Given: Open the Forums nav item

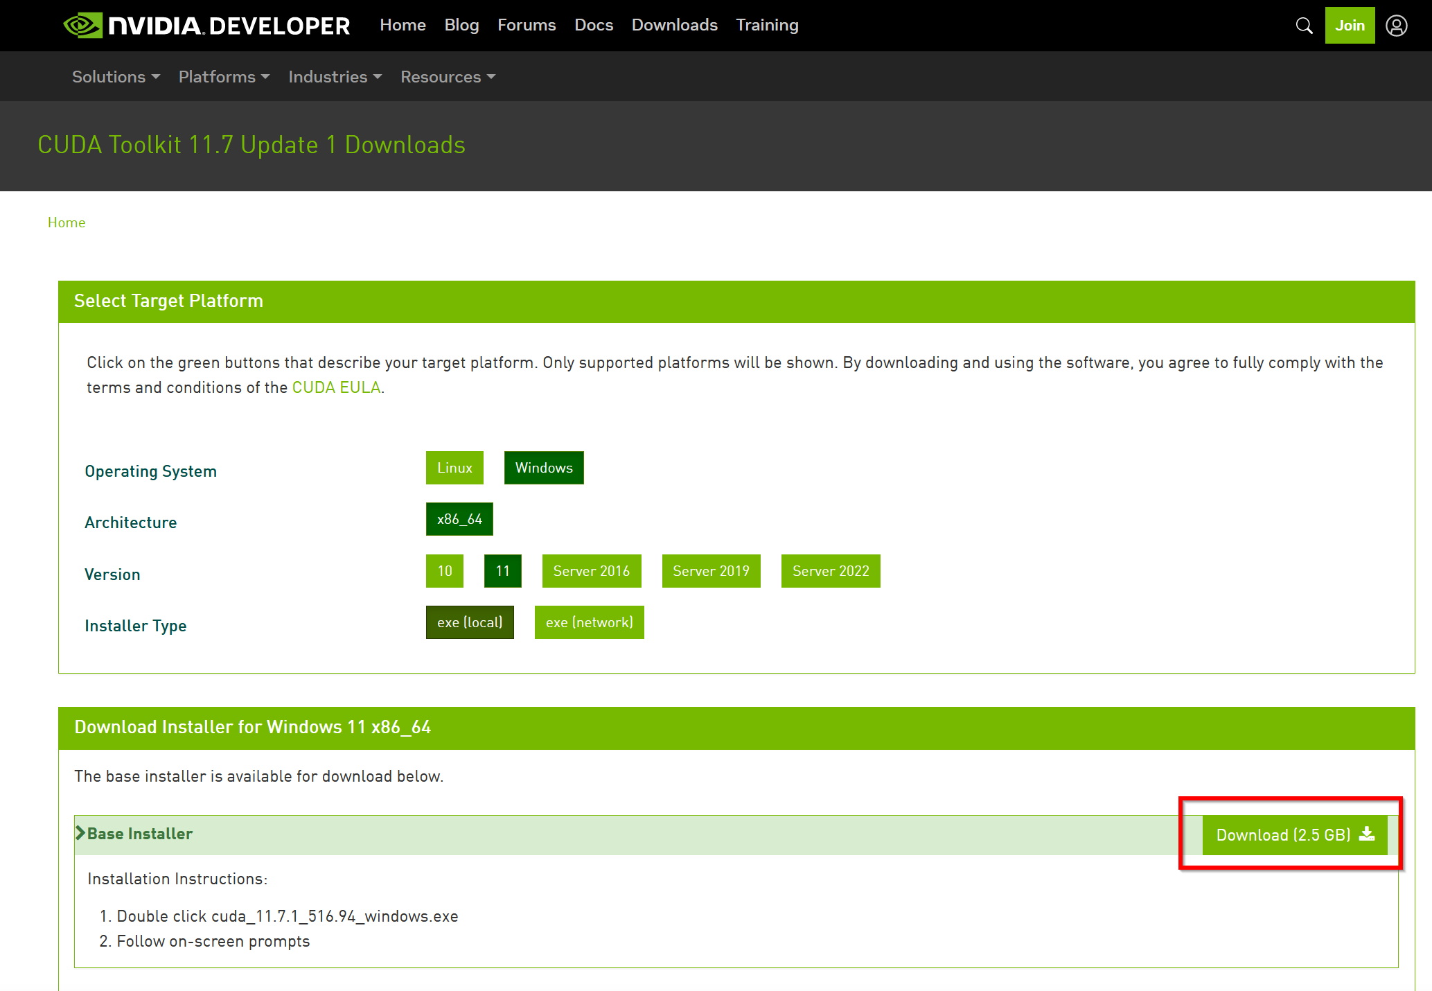Looking at the screenshot, I should [x=527, y=25].
